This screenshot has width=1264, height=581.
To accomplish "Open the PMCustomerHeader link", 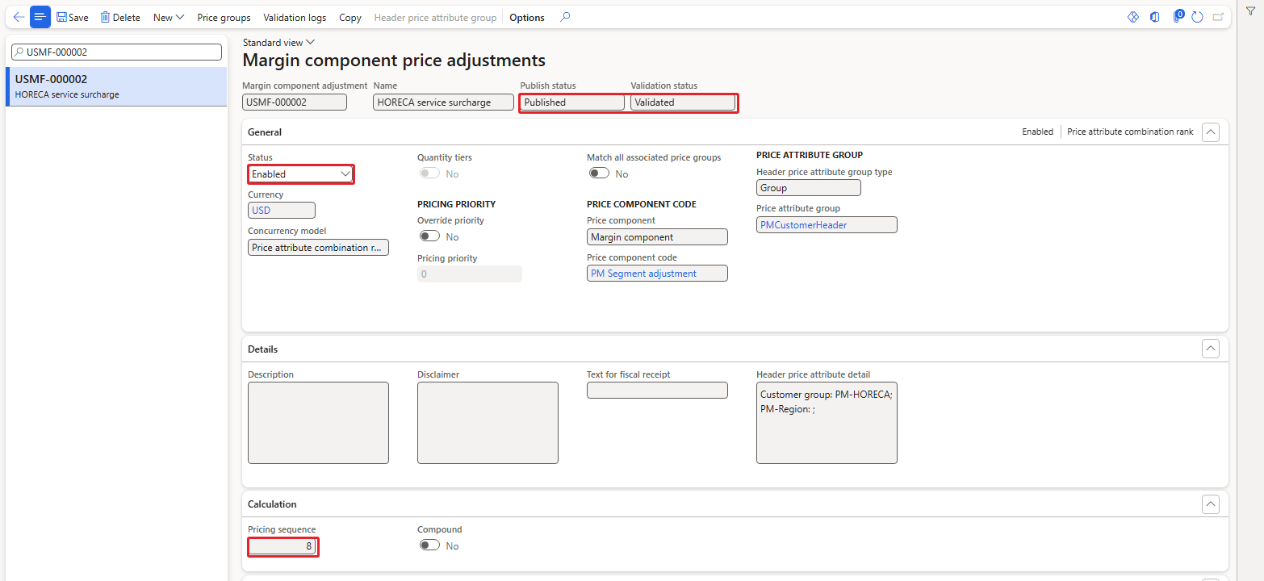I will 803,225.
